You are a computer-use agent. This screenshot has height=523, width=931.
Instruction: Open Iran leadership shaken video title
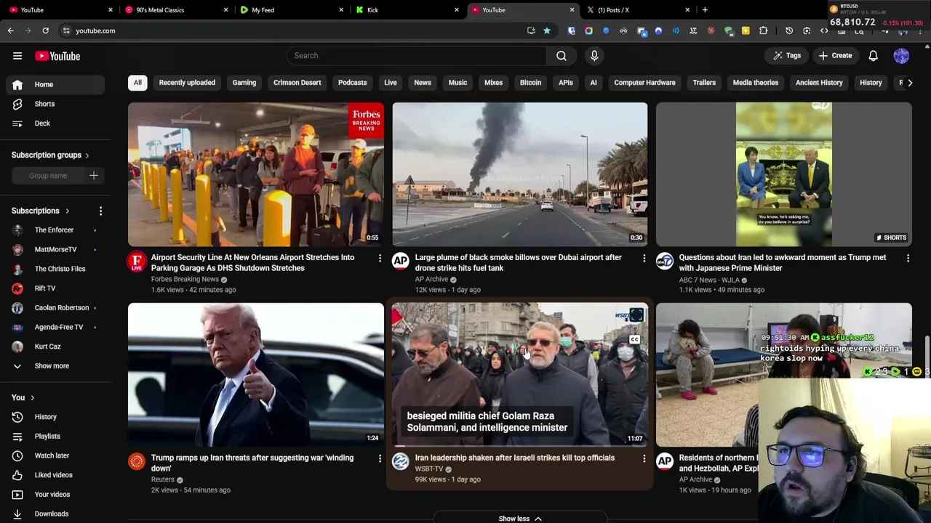click(515, 458)
